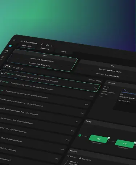Viewport: 136px width, 186px height.
Task: Switch to the History tab
Action: [63, 51]
